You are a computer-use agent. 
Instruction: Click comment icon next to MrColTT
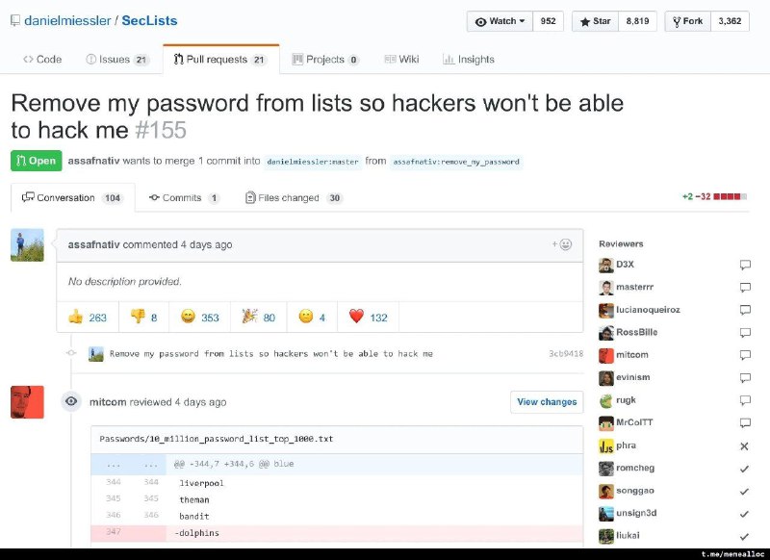(x=745, y=423)
